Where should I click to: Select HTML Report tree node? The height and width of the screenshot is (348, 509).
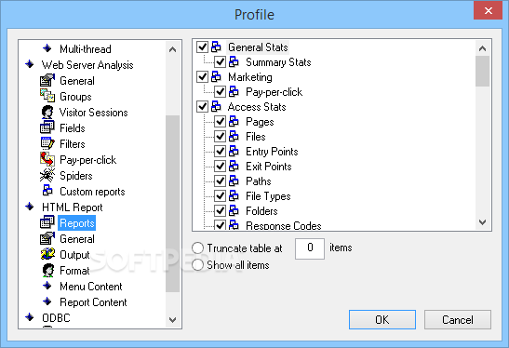point(72,207)
